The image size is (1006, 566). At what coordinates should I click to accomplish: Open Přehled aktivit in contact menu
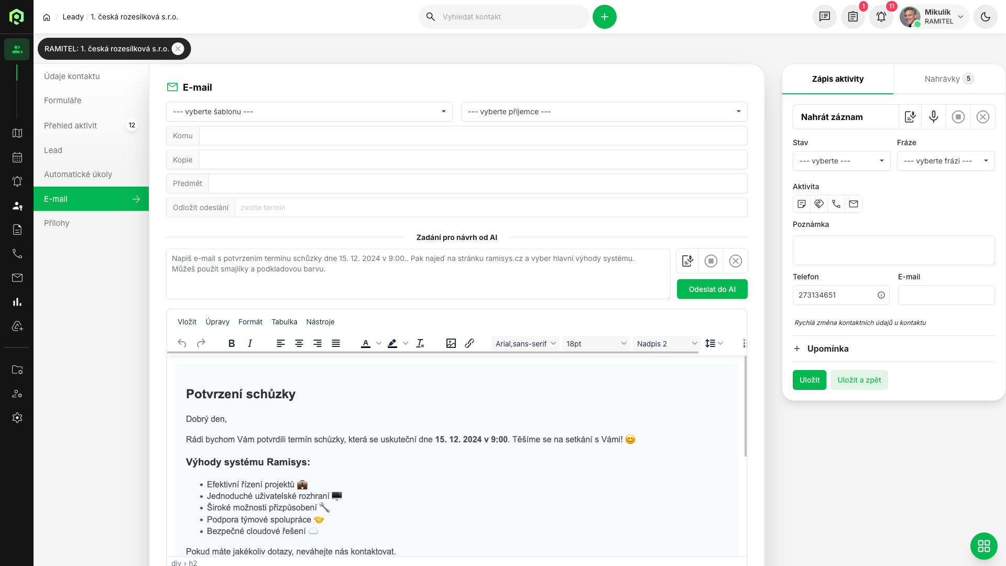click(91, 126)
